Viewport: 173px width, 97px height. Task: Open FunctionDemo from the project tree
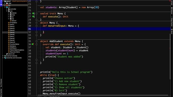(14, 44)
